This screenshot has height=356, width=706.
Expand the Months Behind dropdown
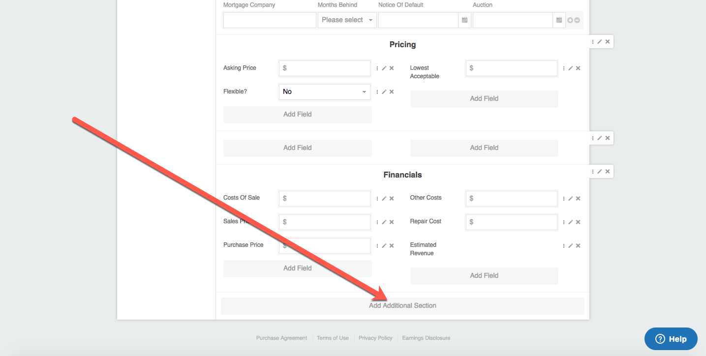coord(347,20)
